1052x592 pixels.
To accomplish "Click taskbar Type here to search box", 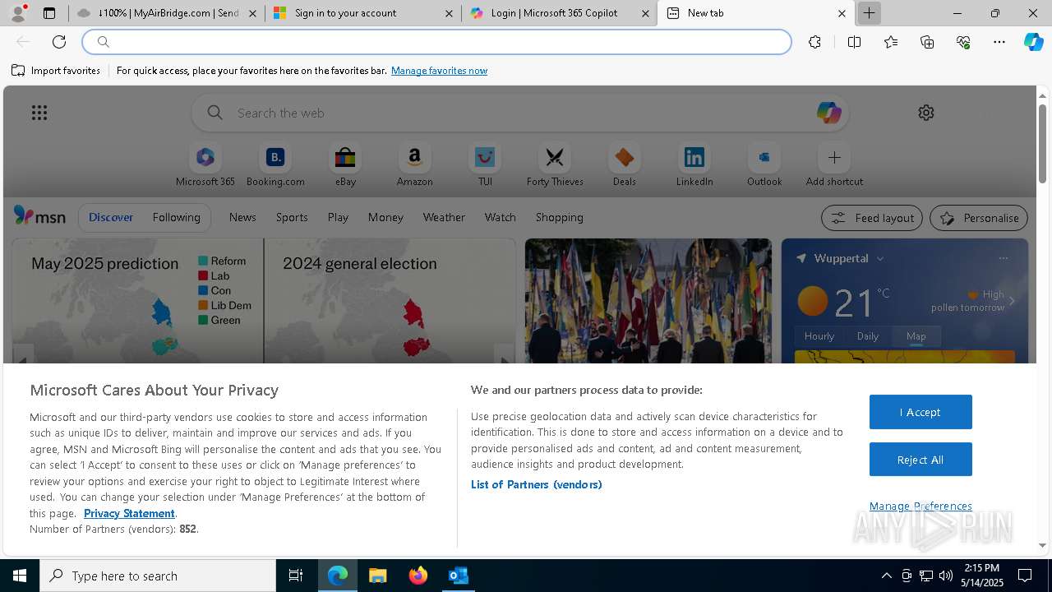I will (158, 576).
